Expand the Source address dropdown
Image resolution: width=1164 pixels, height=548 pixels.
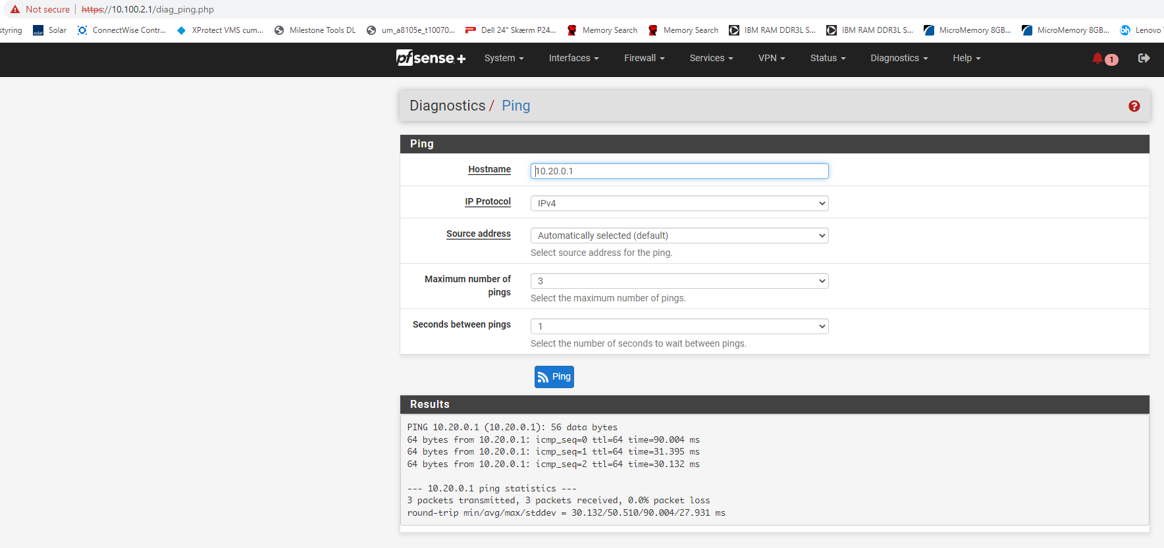coord(679,236)
